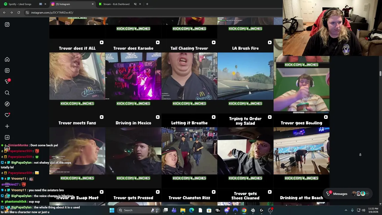Image resolution: width=382 pixels, height=215 pixels.
Task: Click the Windows Start button
Action: [112, 210]
